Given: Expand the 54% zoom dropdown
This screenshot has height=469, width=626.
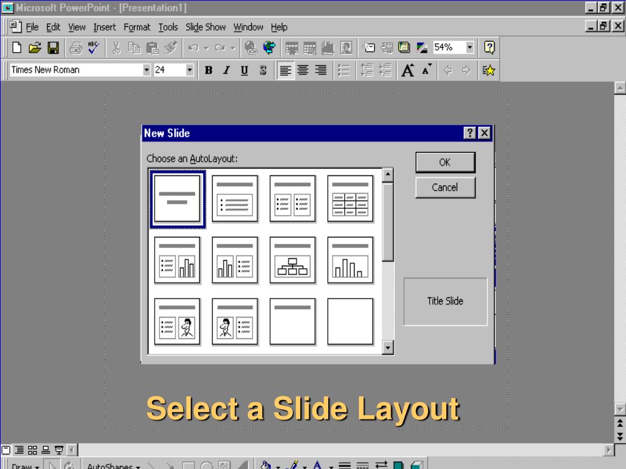Looking at the screenshot, I should click(x=470, y=48).
